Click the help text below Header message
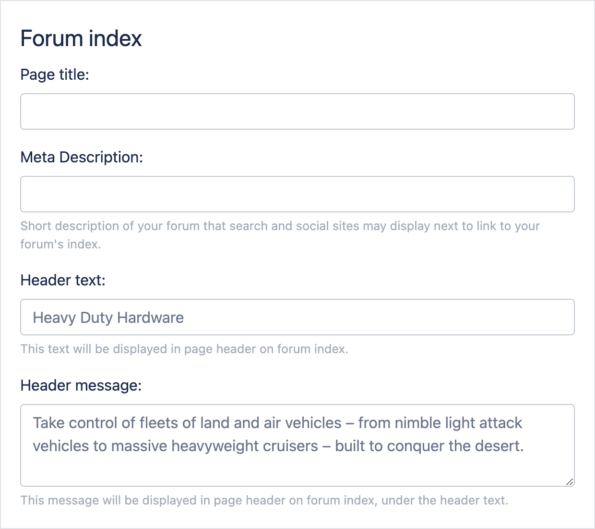This screenshot has height=529, width=595. click(264, 500)
